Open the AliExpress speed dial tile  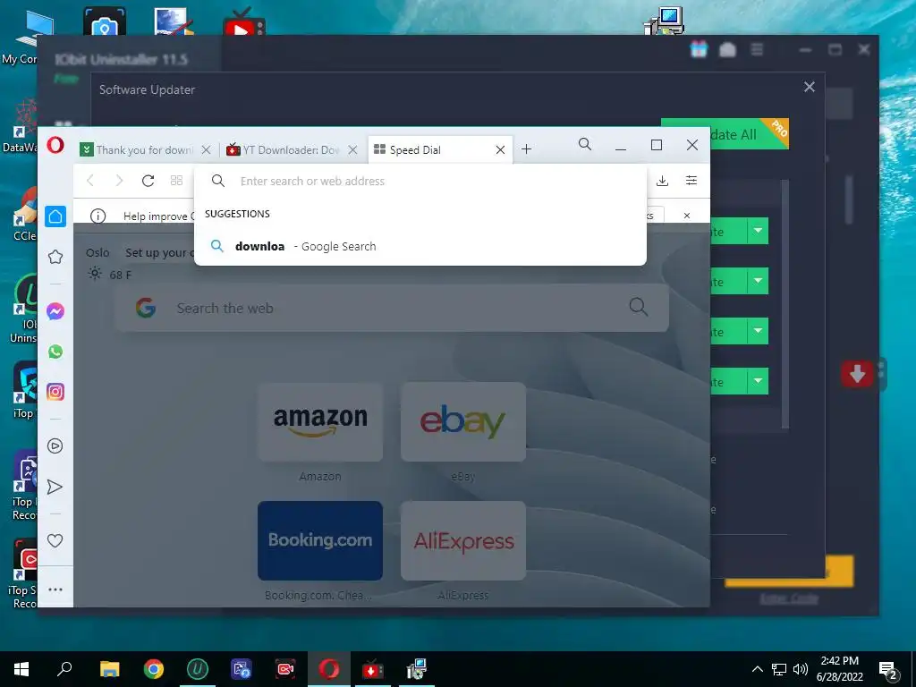[x=463, y=540]
